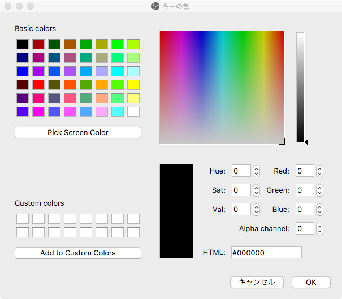Click the HTML hex color field
The width and height of the screenshot is (342, 299).
point(266,253)
